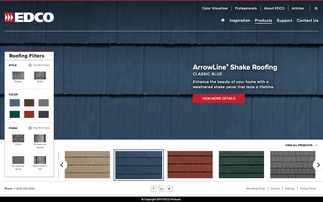323x202 pixels.
Task: Choose the ArrowLine Blend finish icon
Action: [40, 138]
